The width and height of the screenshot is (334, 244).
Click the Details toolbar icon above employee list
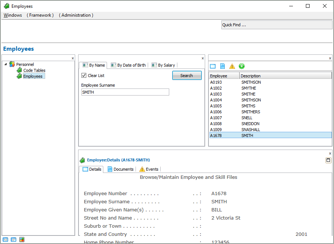[x=213, y=66]
